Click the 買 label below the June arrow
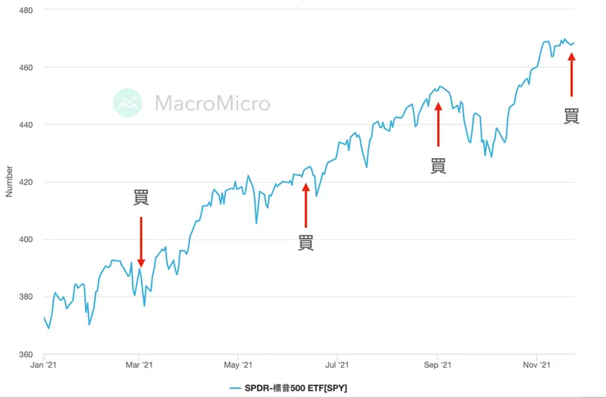Screen dimensions: 606x398 coord(305,242)
